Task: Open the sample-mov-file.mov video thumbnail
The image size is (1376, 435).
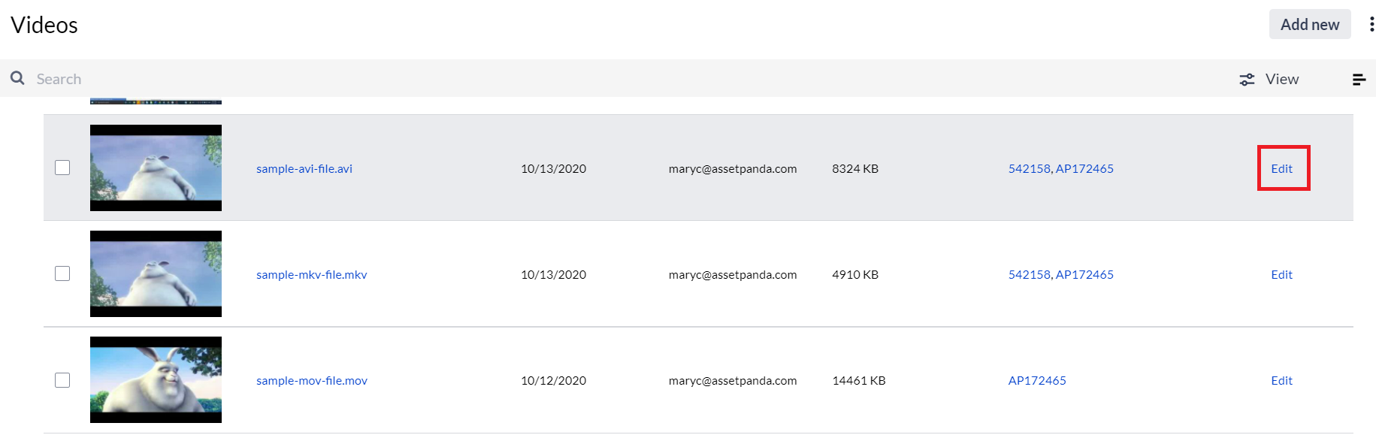Action: (x=156, y=379)
